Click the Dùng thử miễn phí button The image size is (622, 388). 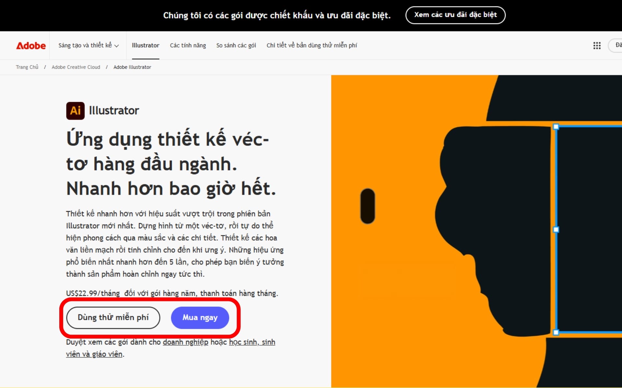click(x=113, y=318)
